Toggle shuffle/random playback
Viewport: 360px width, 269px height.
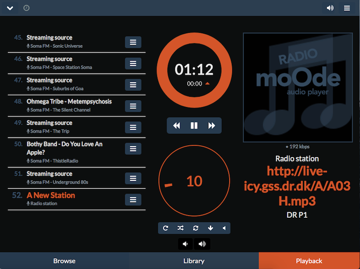pos(180,228)
